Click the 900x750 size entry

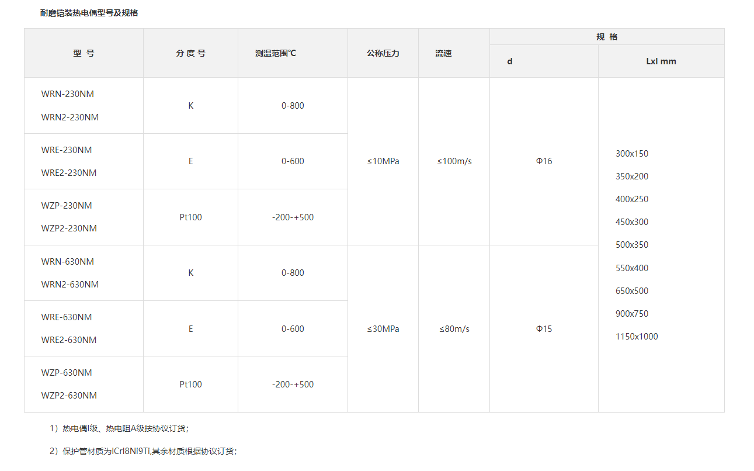click(x=632, y=314)
